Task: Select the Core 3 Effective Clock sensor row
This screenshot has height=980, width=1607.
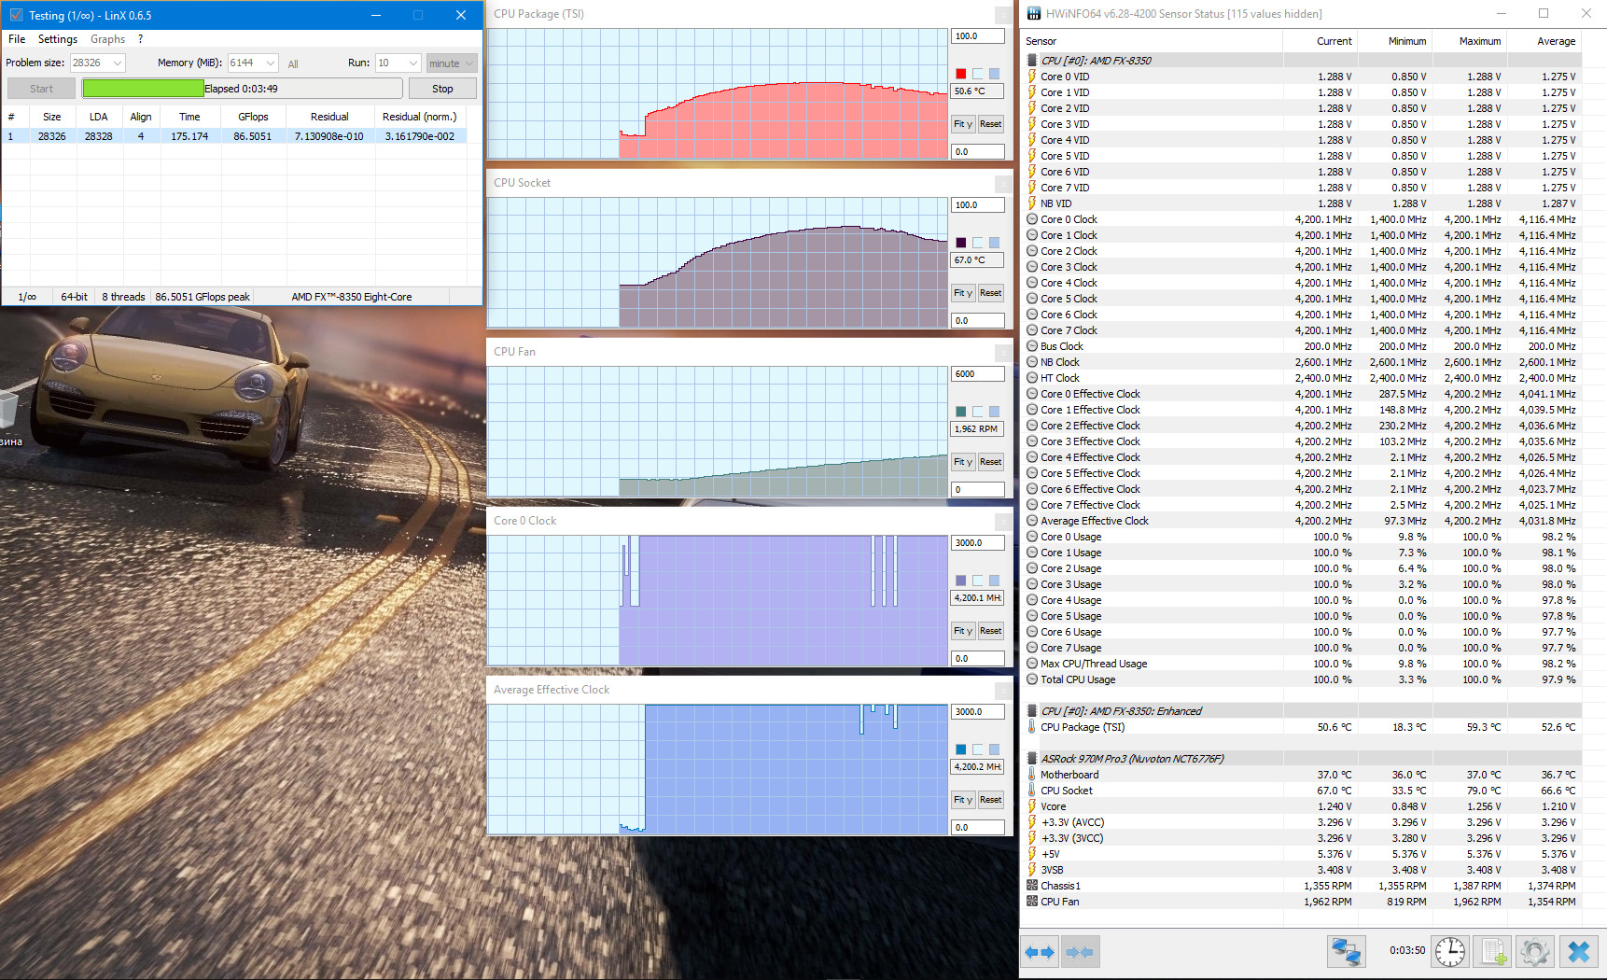Action: [x=1303, y=441]
